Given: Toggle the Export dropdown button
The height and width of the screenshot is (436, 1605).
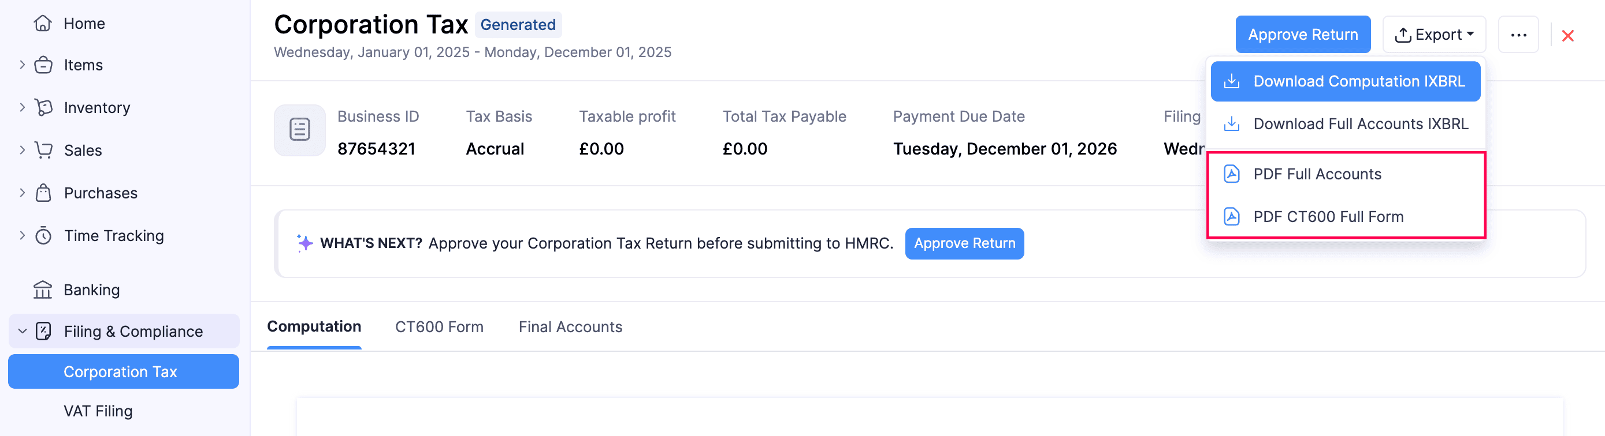Looking at the screenshot, I should pyautogui.click(x=1433, y=35).
